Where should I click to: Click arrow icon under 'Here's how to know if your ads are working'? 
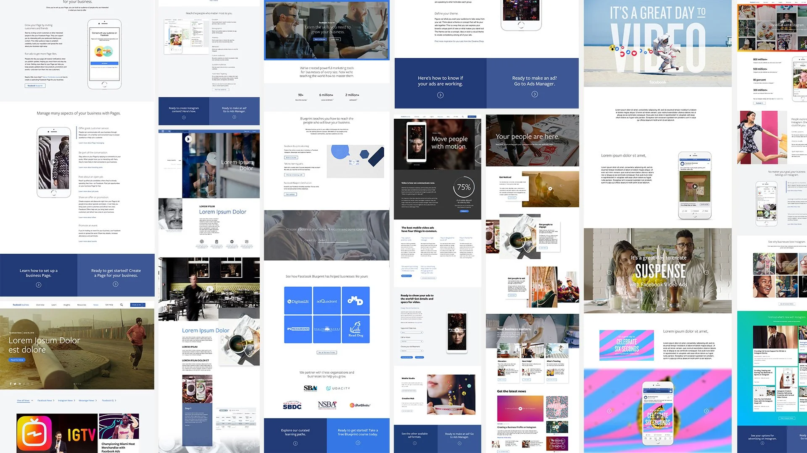point(440,95)
